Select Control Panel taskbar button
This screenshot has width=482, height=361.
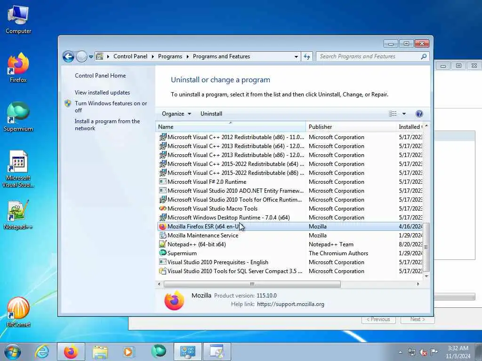[187, 352]
